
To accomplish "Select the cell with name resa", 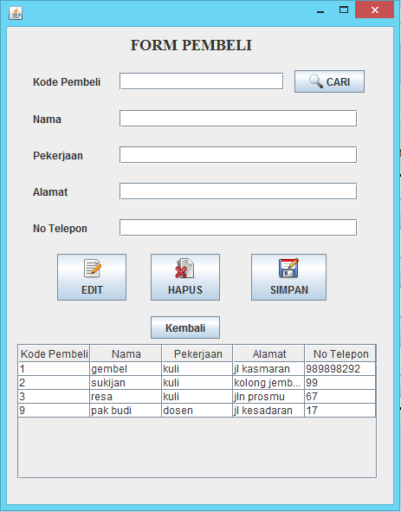I will click(126, 397).
